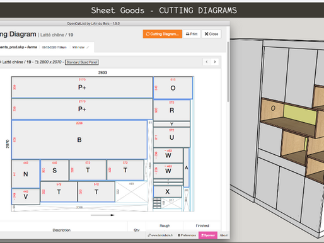
Task: Select part V in cutting diagram
Action: (x=25, y=196)
